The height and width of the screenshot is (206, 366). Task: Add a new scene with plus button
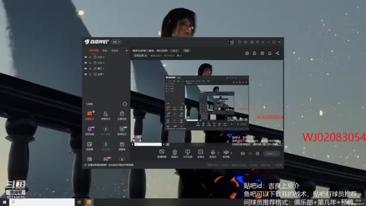(x=127, y=50)
